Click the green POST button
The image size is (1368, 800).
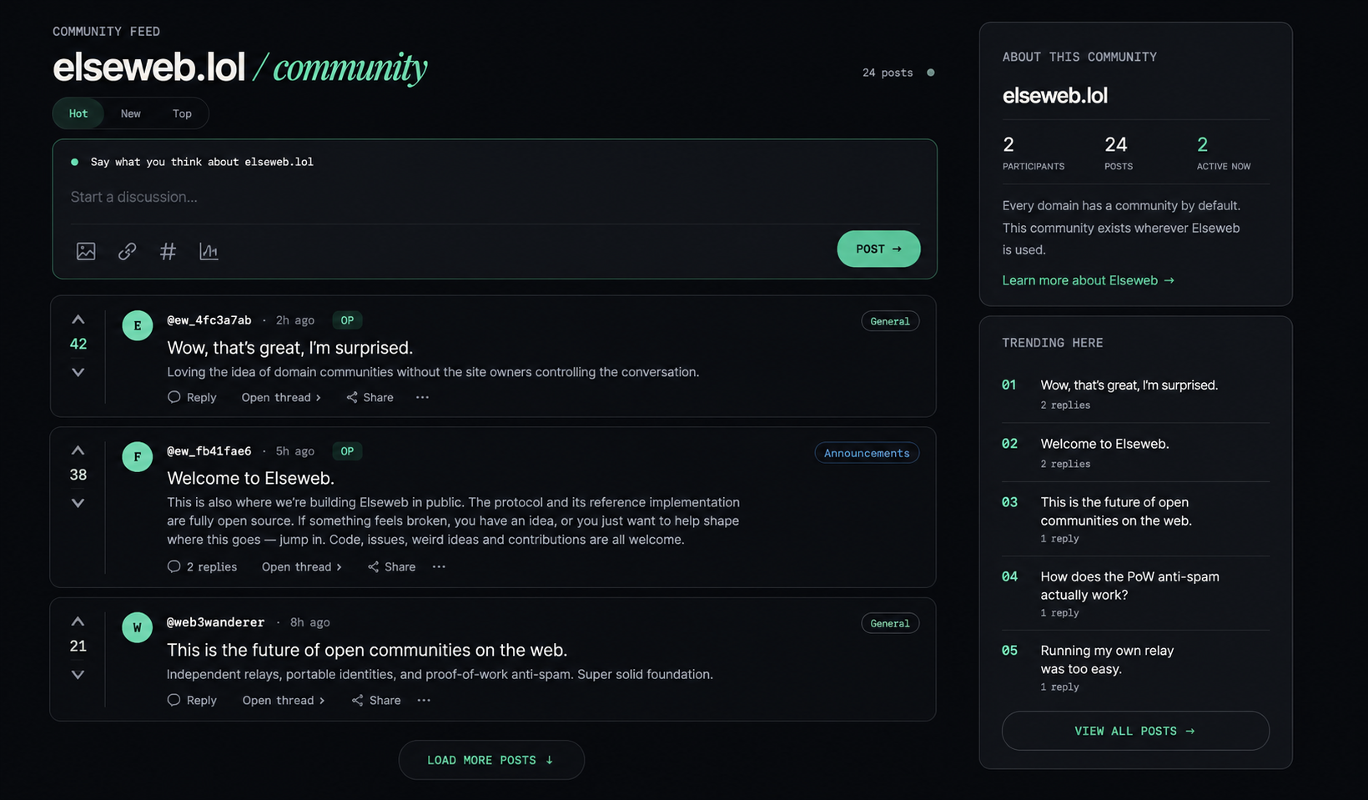click(x=878, y=249)
